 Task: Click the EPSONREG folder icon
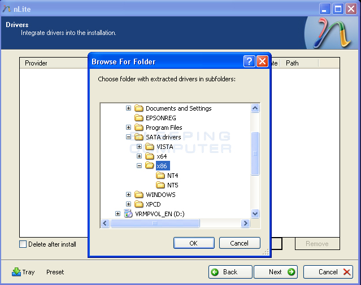click(x=138, y=118)
